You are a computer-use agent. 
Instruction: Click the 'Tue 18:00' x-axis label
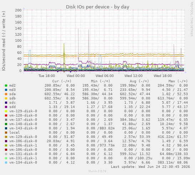47,76
